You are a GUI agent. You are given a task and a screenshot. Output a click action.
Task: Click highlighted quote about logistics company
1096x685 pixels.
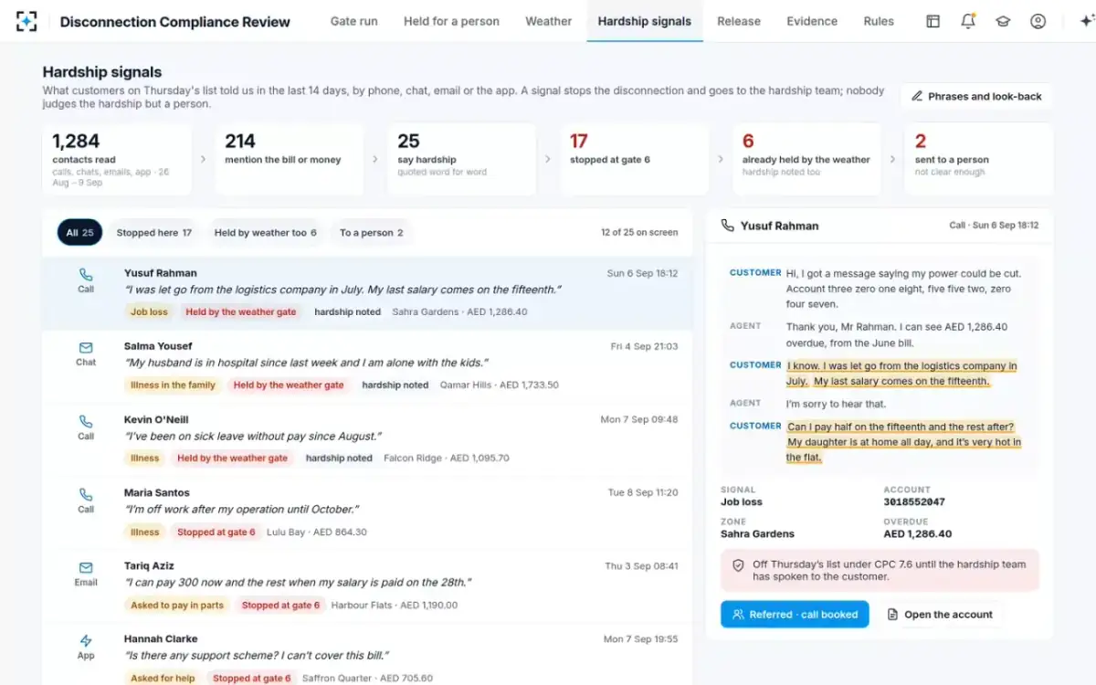[901, 374]
